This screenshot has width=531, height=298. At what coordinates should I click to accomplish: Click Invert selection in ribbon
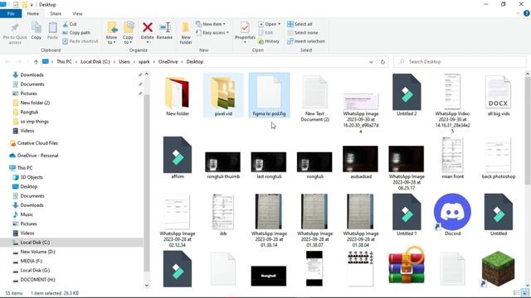[306, 41]
